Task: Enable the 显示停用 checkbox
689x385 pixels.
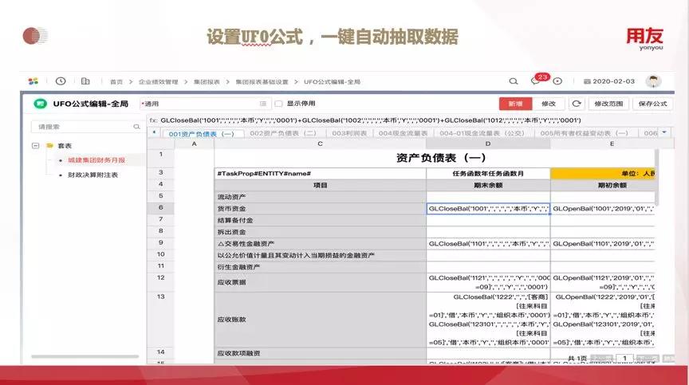Action: click(278, 104)
